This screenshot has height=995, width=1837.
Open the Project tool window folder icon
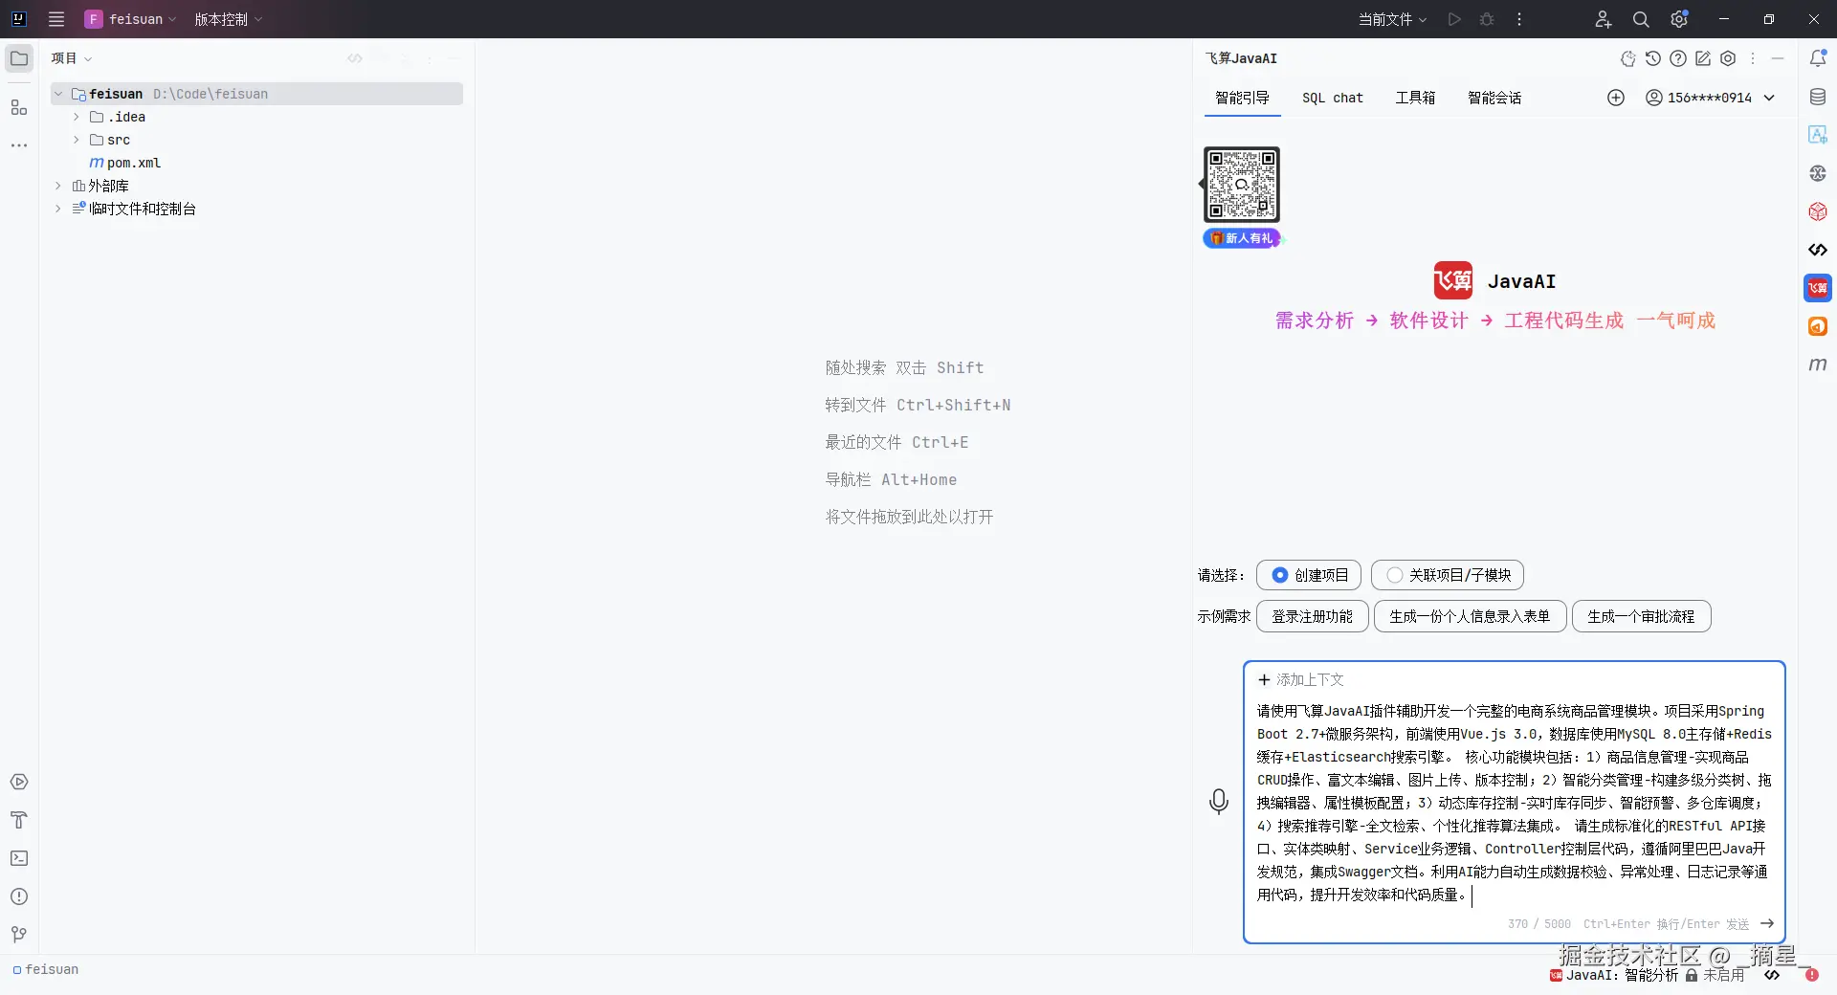(19, 58)
